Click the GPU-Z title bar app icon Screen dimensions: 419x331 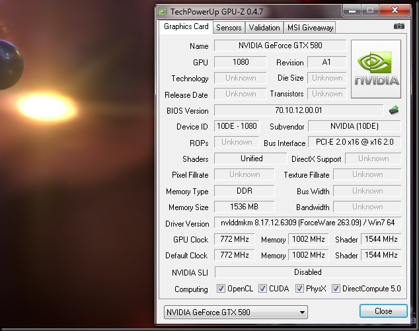pyautogui.click(x=162, y=12)
